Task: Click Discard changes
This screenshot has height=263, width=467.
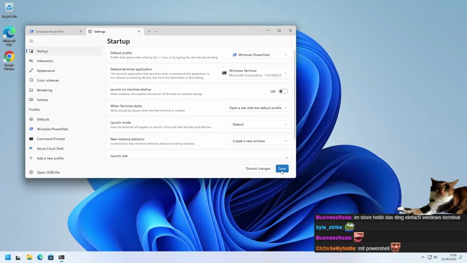Action: click(258, 169)
